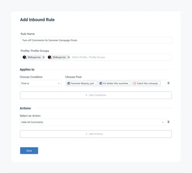Click the first Shibuya Ice profile avatar
Viewport: 192px width, 173px height.
coord(25,57)
